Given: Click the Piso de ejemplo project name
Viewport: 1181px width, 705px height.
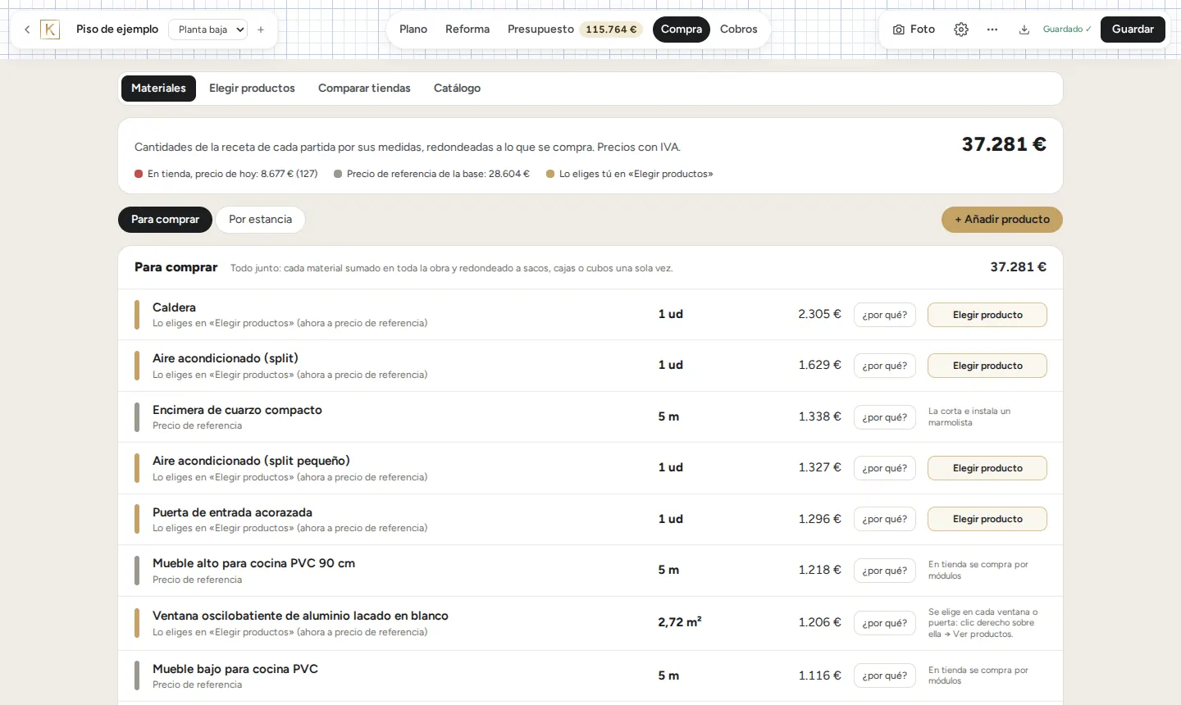Looking at the screenshot, I should coord(117,30).
